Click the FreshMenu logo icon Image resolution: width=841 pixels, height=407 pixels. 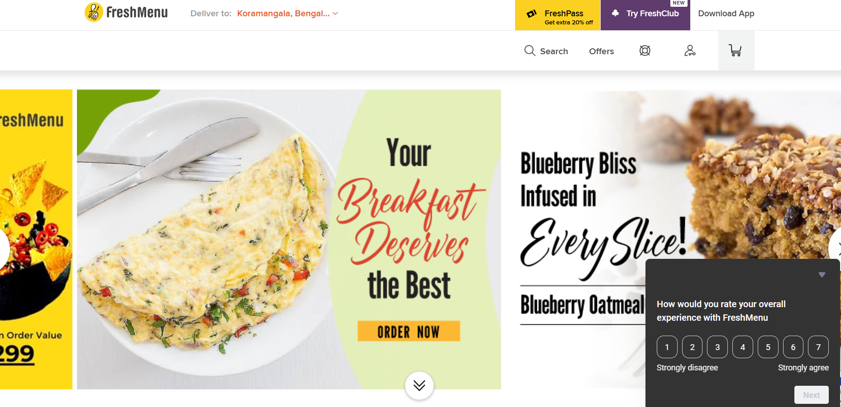[x=94, y=12]
